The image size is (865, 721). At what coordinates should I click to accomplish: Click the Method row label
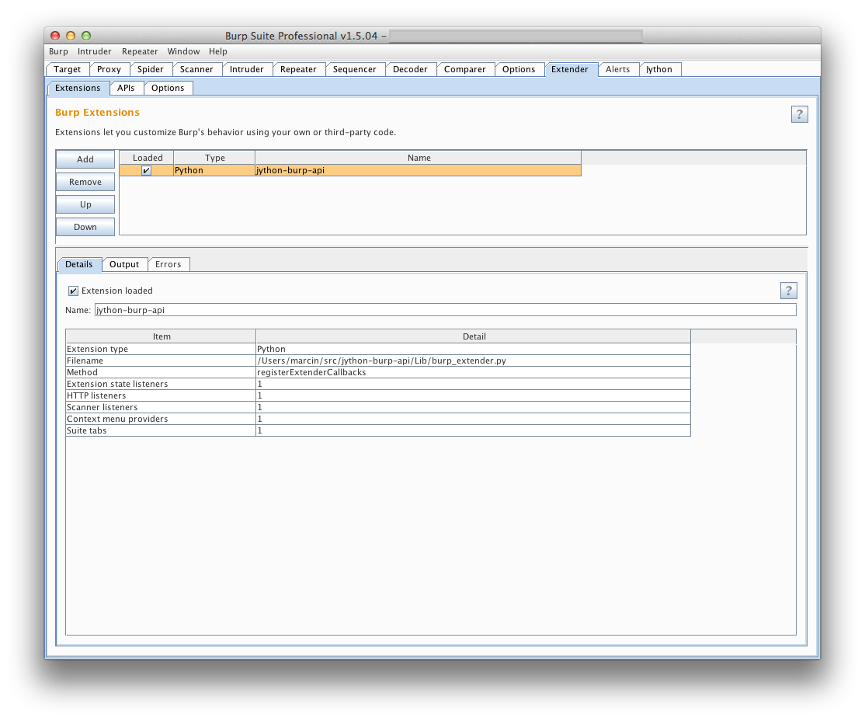click(82, 372)
